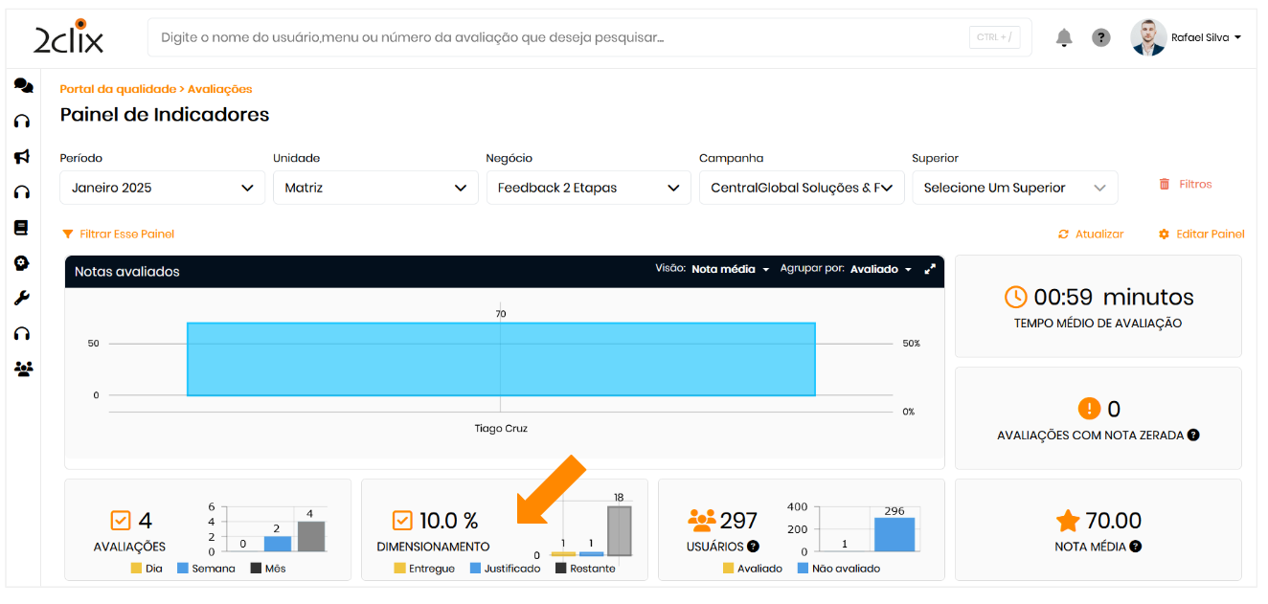The image size is (1268, 604).
Task: Toggle the Justificado legend series
Action: 505,569
